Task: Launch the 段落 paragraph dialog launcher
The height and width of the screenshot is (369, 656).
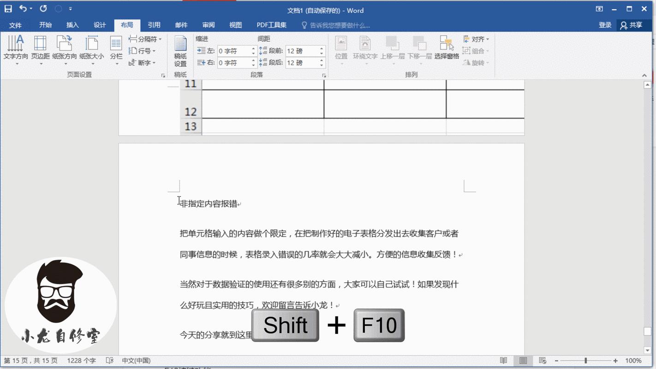Action: click(324, 75)
